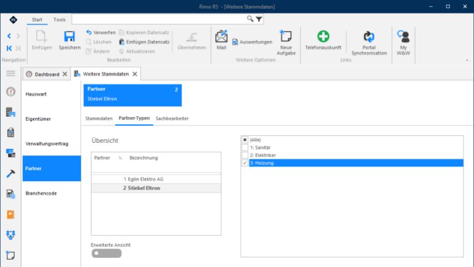Close the Dashboard tab
Screen dimensions: 474x267
point(65,74)
